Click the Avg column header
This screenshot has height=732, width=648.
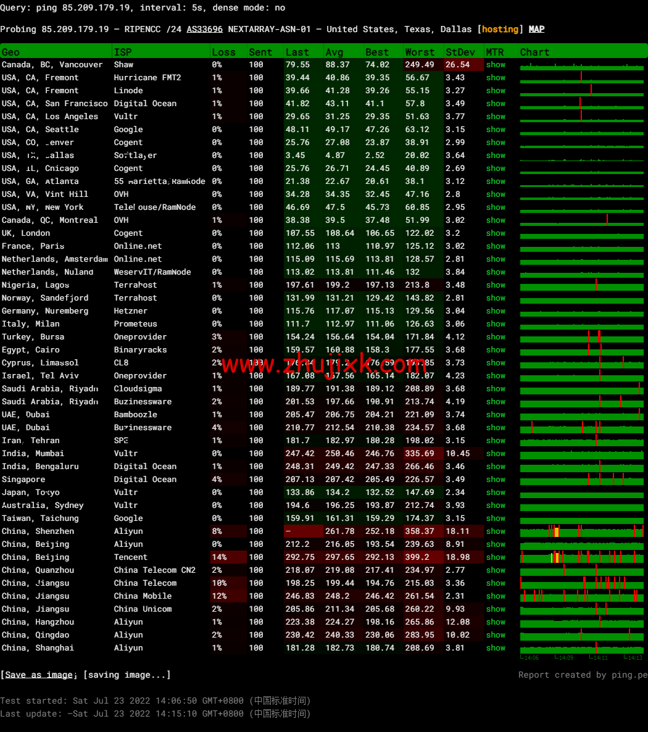pyautogui.click(x=334, y=52)
